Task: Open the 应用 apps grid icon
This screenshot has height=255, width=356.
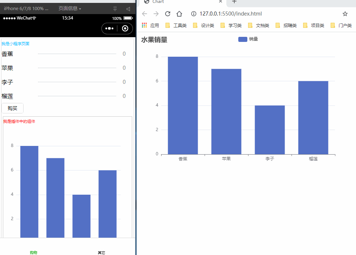Action: tap(145, 25)
